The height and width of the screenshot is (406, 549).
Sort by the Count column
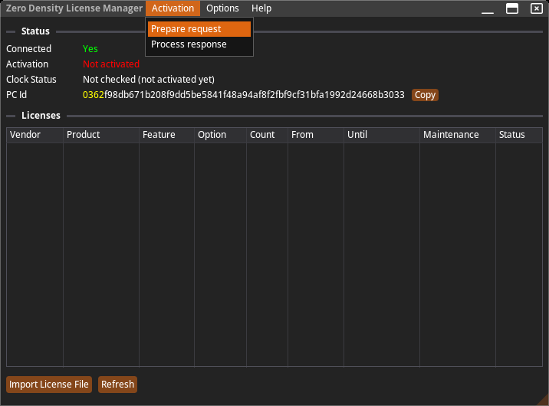(267, 135)
